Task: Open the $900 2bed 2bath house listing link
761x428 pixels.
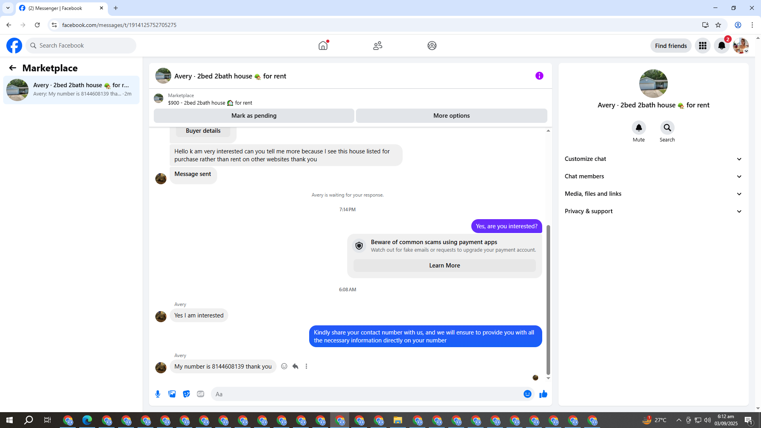Action: (x=210, y=103)
